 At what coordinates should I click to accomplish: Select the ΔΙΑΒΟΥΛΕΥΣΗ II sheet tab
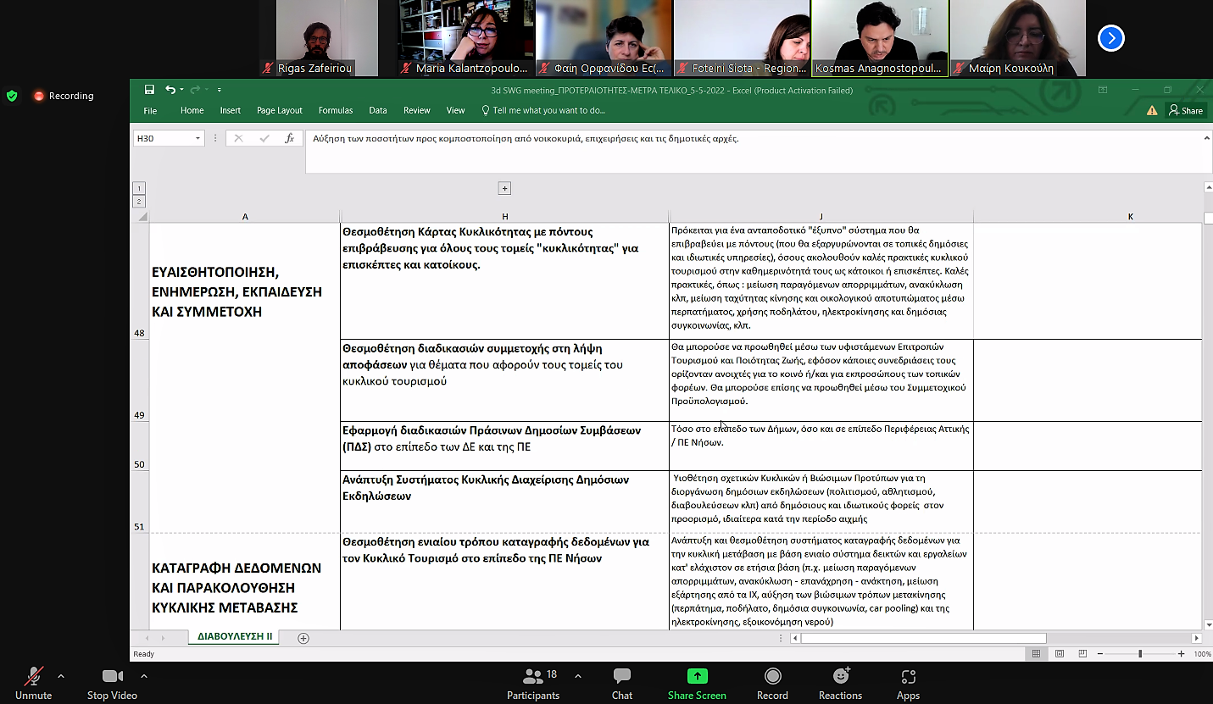[235, 637]
